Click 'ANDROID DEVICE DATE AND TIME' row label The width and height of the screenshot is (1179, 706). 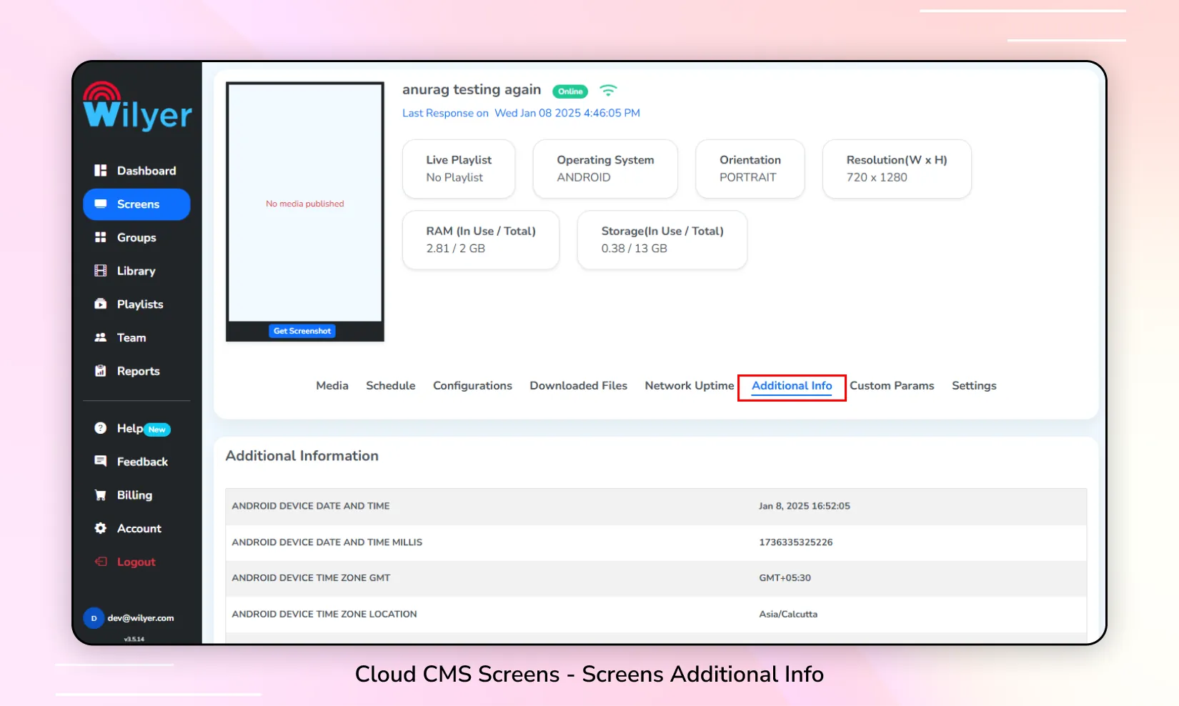[311, 506]
